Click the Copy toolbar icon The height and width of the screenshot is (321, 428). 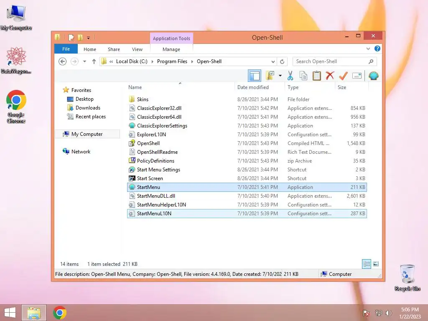pos(303,76)
